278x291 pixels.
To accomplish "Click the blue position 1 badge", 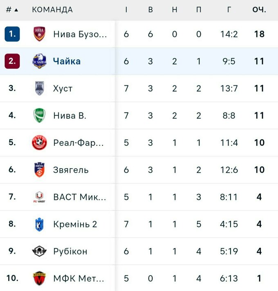I will 12,34.
